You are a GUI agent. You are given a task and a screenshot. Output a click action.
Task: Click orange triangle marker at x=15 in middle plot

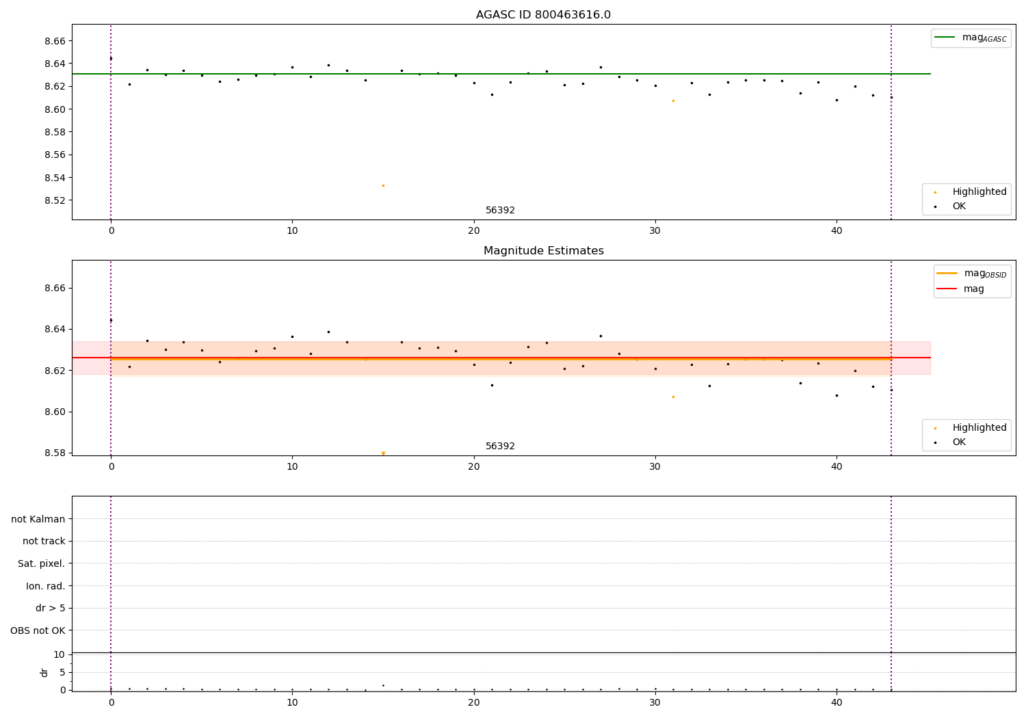383,453
